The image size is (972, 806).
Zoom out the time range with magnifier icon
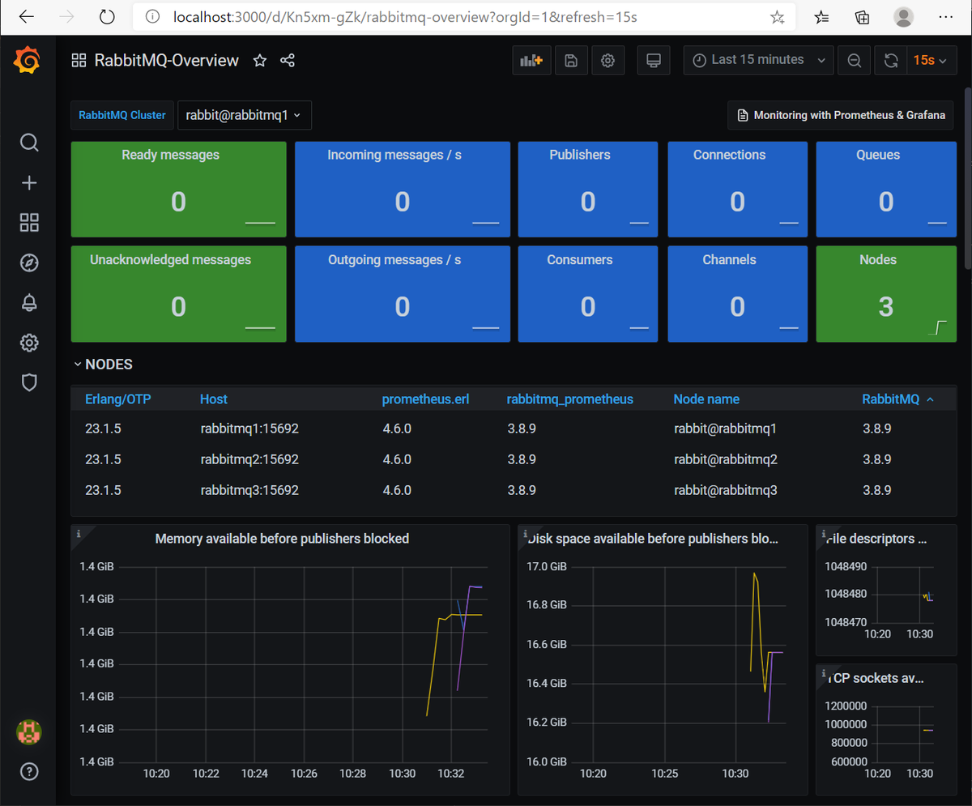pyautogui.click(x=854, y=59)
